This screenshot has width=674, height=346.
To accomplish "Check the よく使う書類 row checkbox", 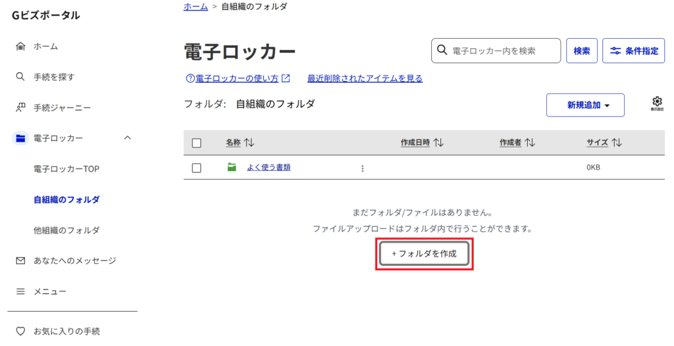I will (x=196, y=168).
